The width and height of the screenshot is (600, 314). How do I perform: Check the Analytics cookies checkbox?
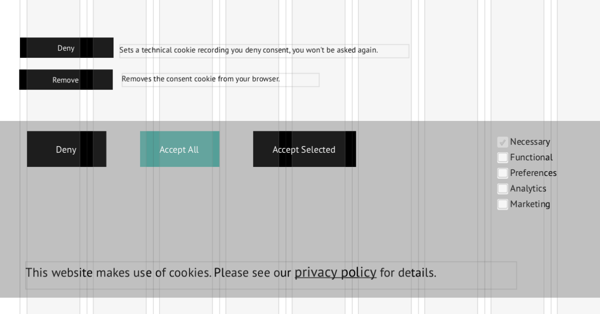[x=502, y=189]
